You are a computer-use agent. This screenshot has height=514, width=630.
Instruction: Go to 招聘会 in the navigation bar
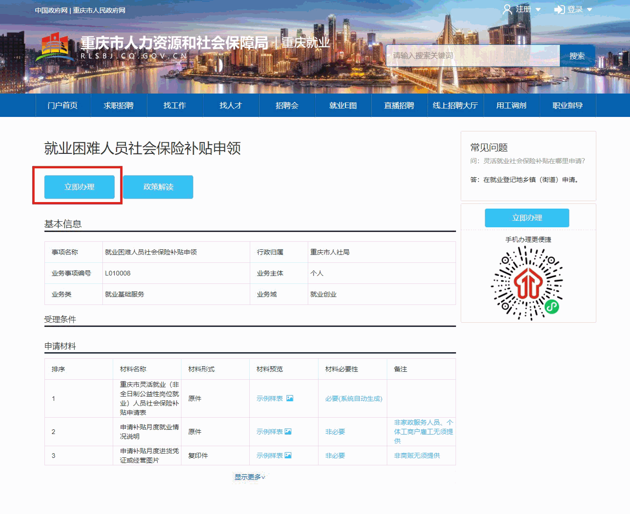tap(287, 106)
